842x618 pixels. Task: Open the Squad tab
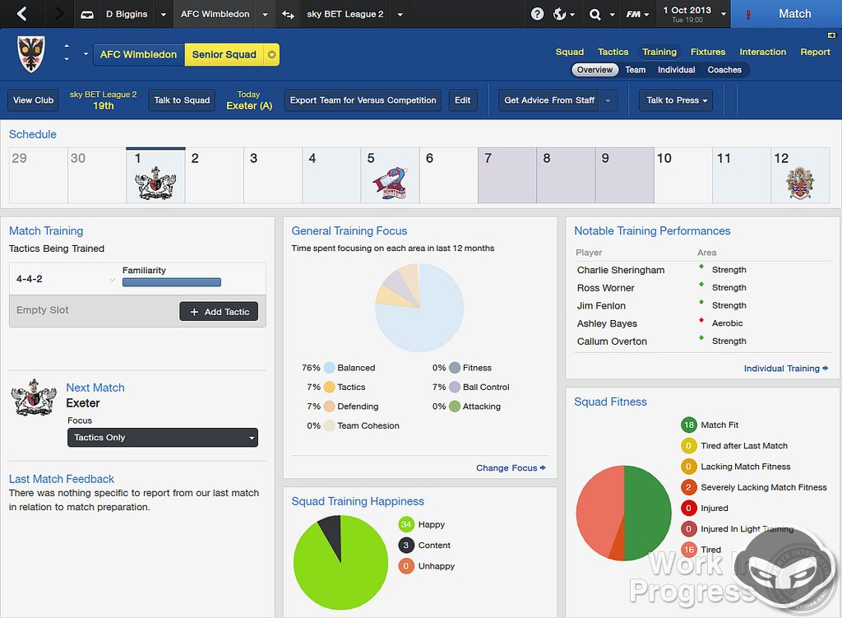pos(569,52)
